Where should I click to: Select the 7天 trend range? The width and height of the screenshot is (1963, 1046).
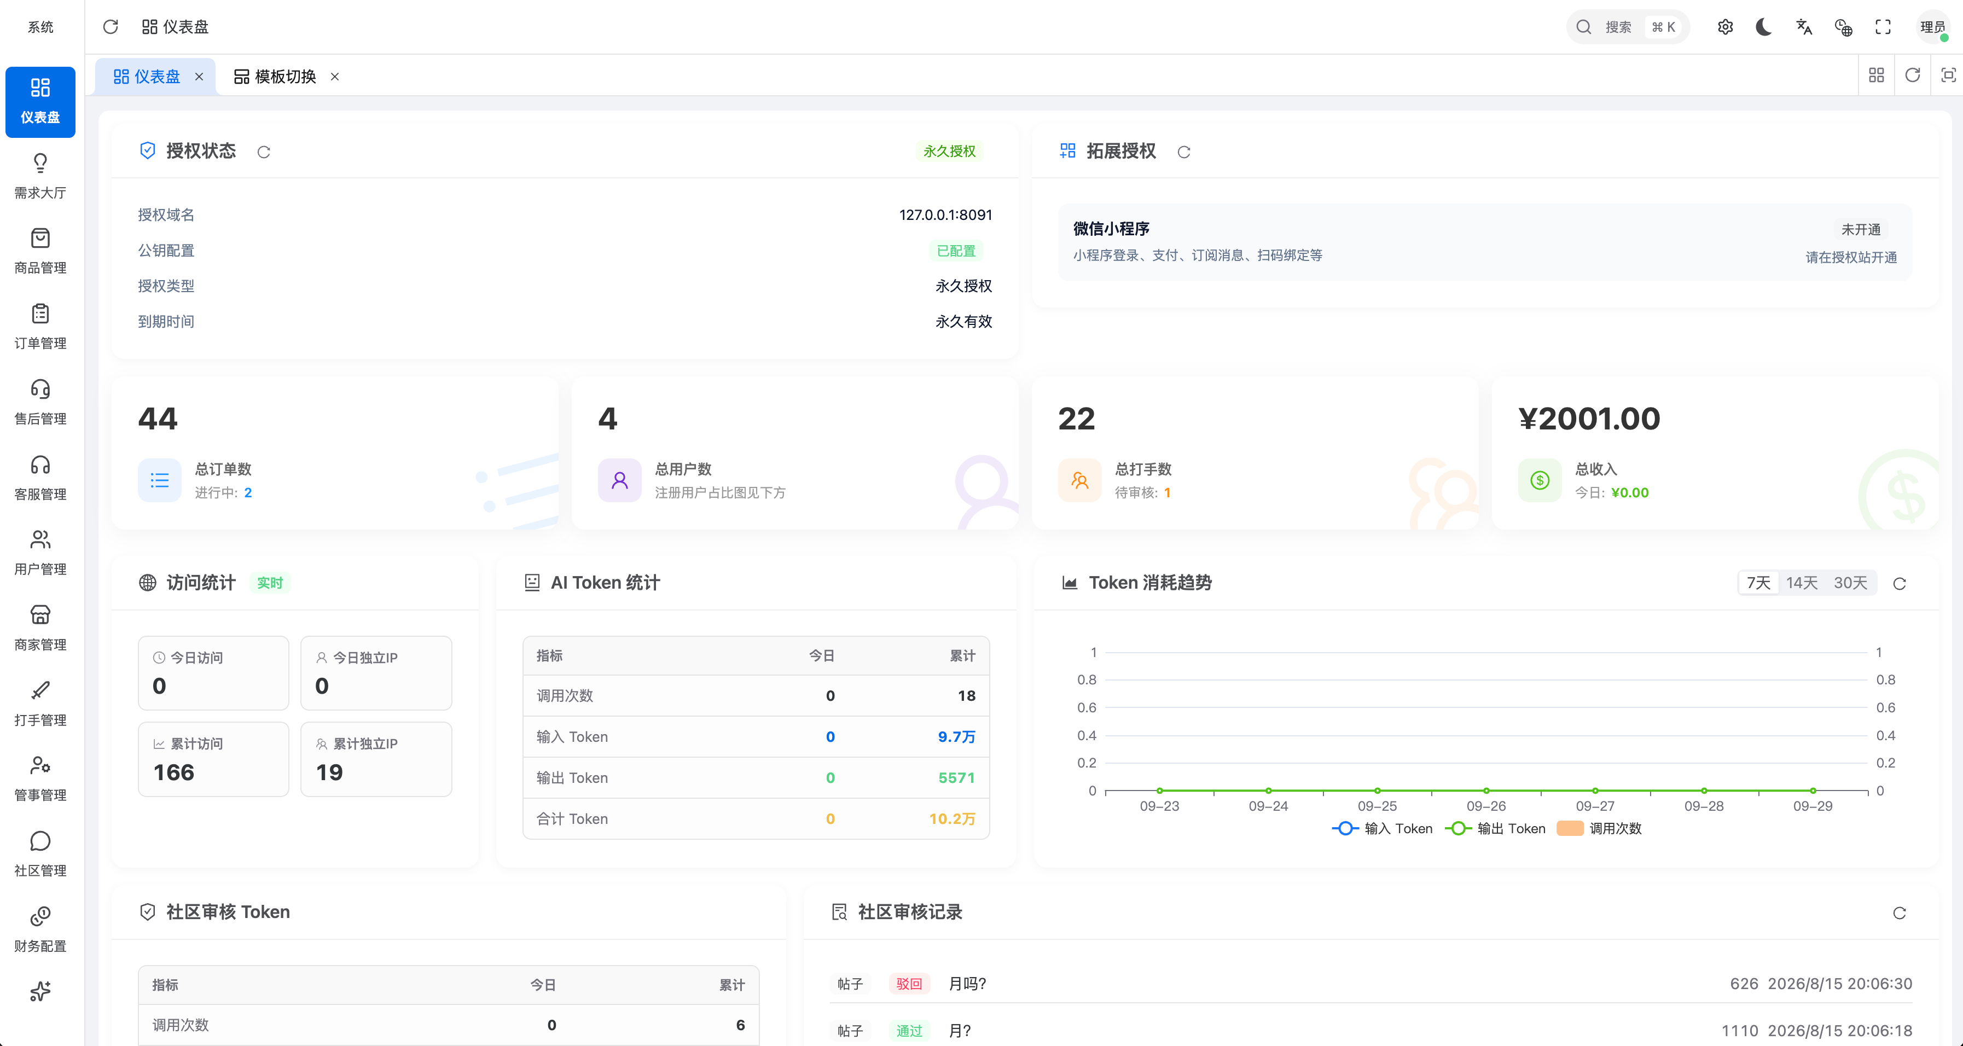(1758, 583)
